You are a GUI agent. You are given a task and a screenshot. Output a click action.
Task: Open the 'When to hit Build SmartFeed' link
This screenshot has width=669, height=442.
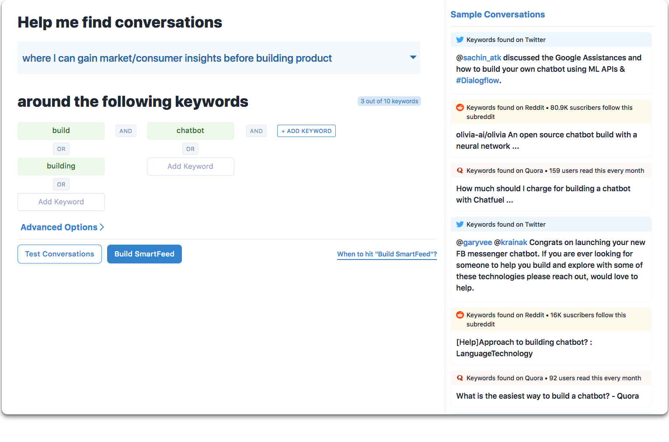(387, 254)
